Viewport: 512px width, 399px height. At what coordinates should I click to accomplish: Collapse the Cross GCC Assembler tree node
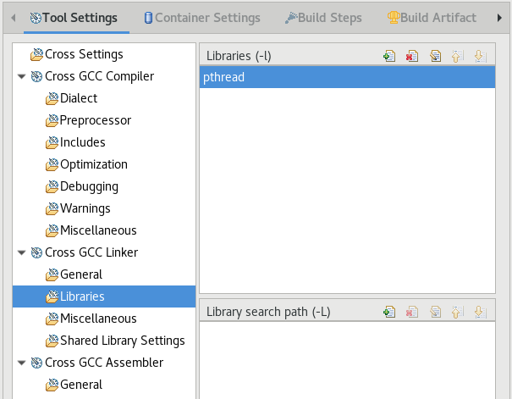21,363
